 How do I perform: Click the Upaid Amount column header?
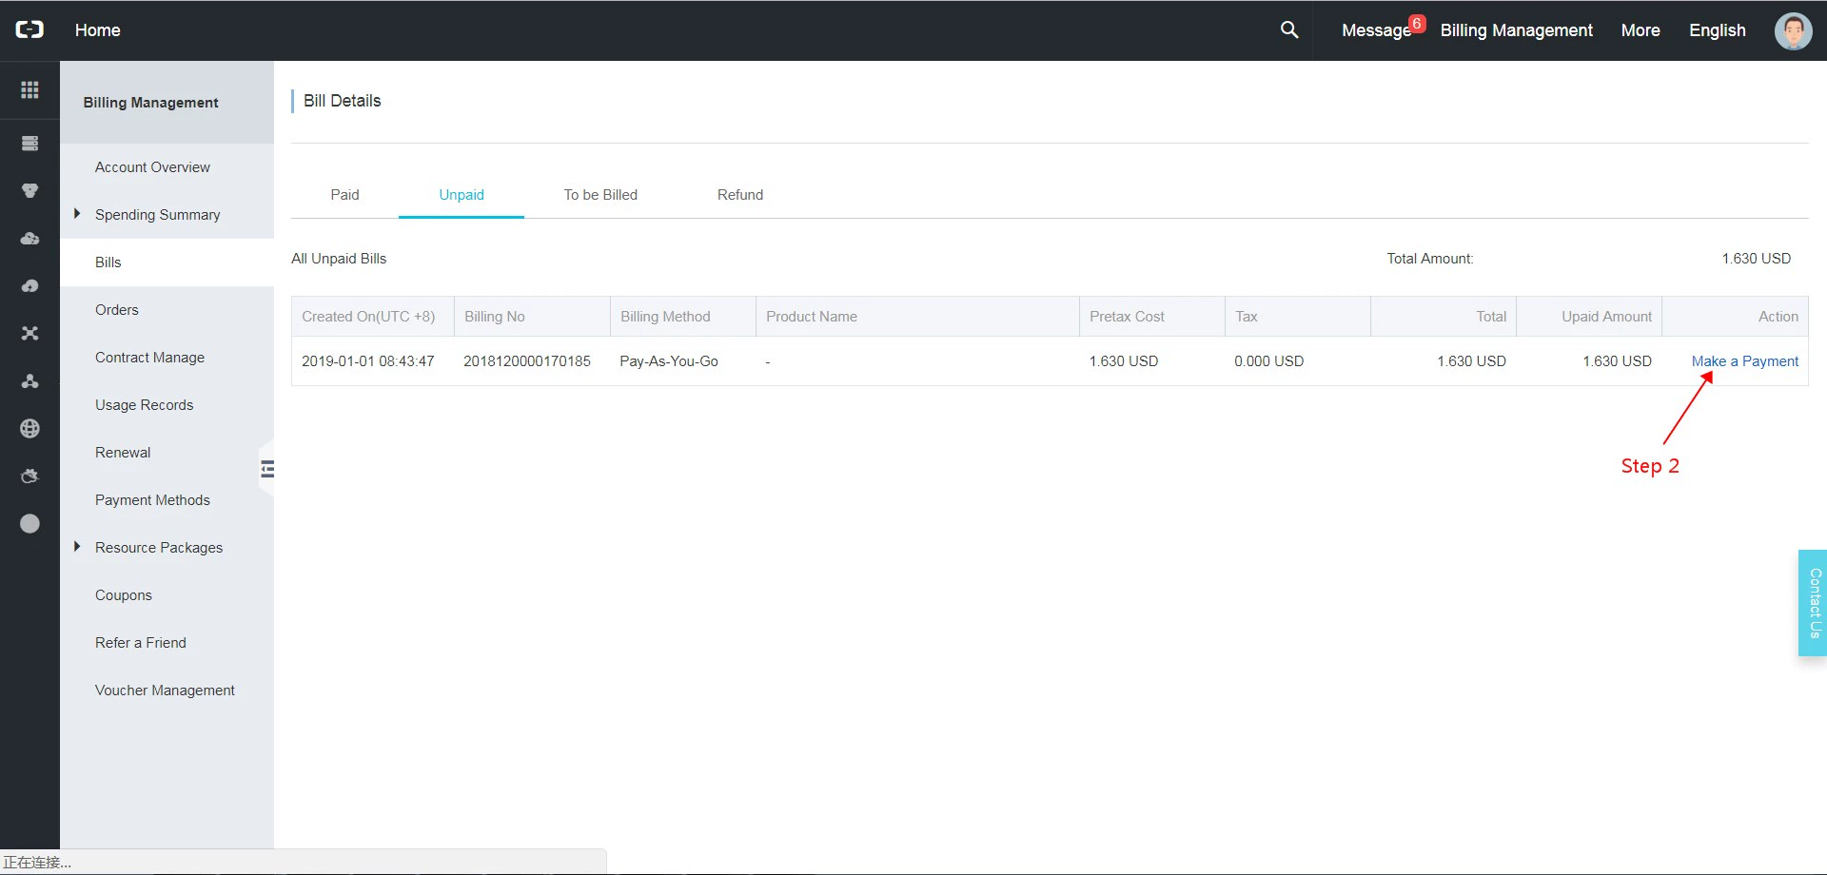pos(1606,317)
